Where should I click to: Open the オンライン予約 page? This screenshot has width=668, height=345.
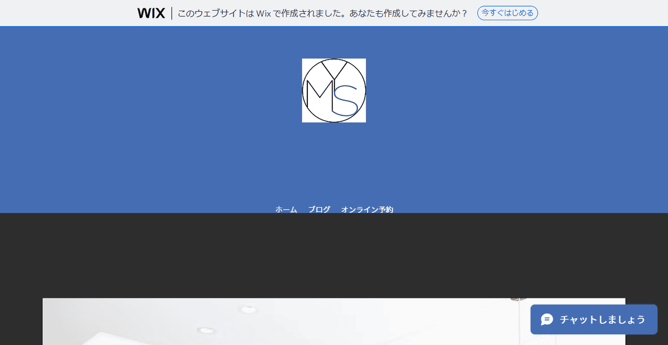point(367,209)
